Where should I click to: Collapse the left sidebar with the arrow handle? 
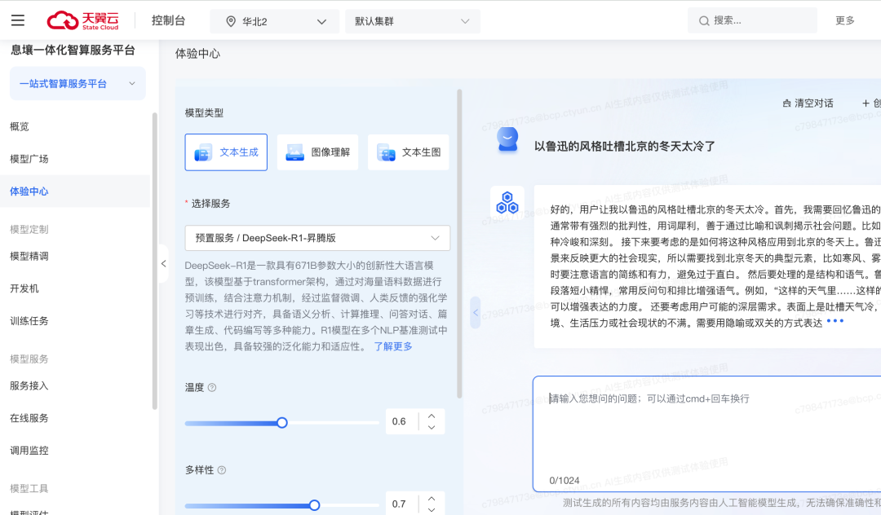pos(163,264)
